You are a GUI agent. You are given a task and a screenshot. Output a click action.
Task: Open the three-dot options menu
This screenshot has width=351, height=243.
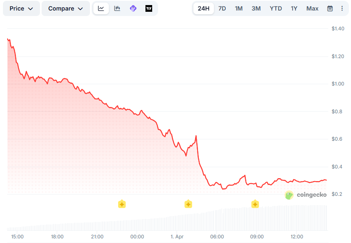pos(342,8)
